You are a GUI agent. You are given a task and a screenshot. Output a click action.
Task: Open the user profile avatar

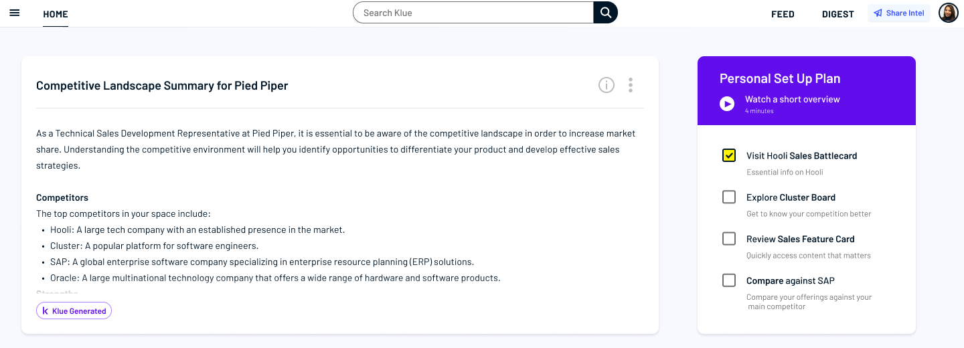point(949,13)
